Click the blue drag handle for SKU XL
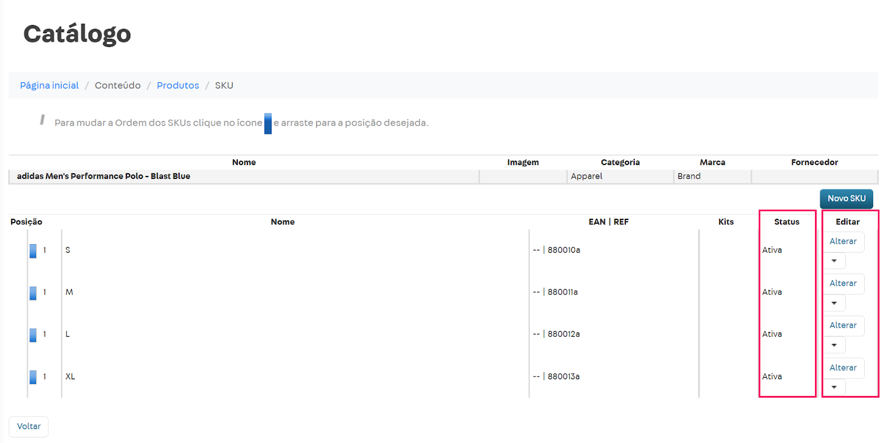 [x=33, y=377]
